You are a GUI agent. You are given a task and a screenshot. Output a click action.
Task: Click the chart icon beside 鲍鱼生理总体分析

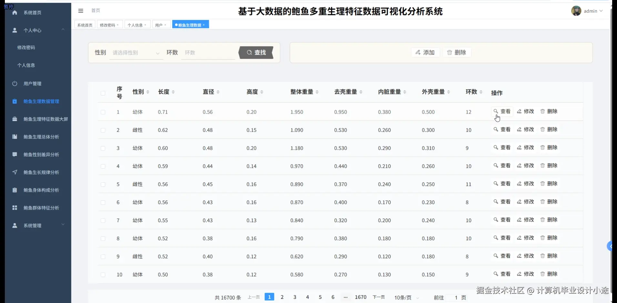tap(15, 137)
